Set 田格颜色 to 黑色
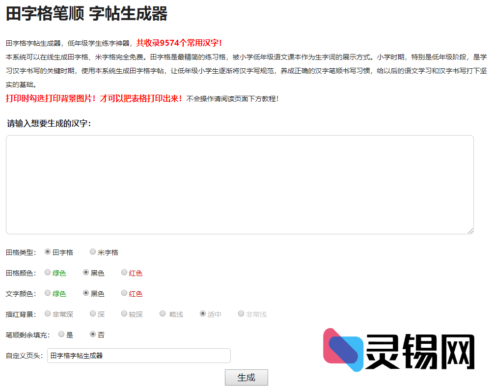This screenshot has width=494, height=390. pos(85,272)
